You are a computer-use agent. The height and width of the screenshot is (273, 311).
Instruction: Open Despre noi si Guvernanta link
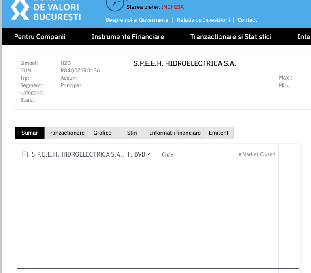pos(136,20)
